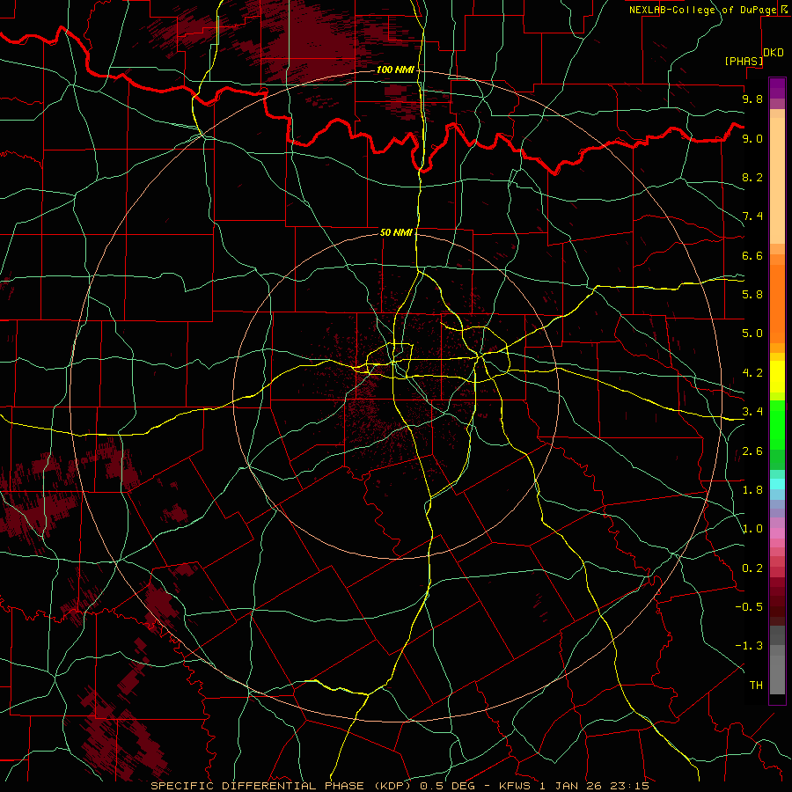Select the 1.8 scale value
This screenshot has width=792, height=792.
tap(752, 490)
